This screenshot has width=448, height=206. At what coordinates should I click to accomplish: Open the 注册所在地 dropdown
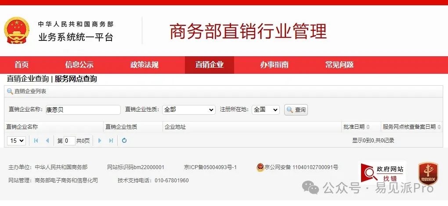point(265,110)
